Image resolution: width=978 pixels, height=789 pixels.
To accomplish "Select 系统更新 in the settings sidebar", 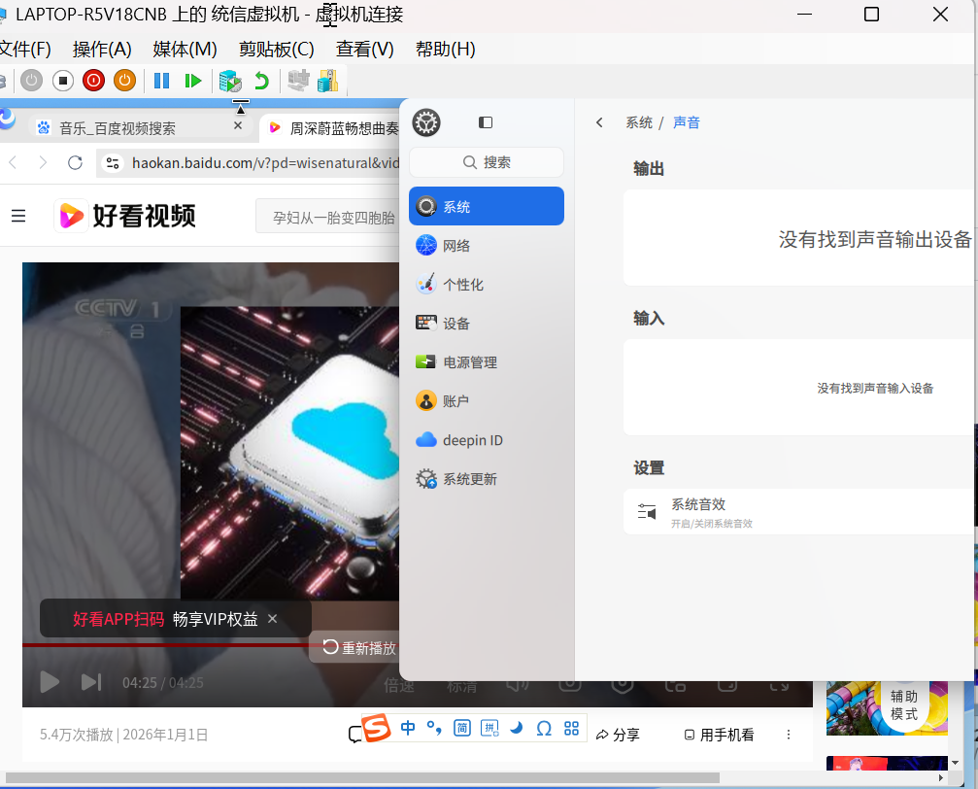I will [x=487, y=479].
